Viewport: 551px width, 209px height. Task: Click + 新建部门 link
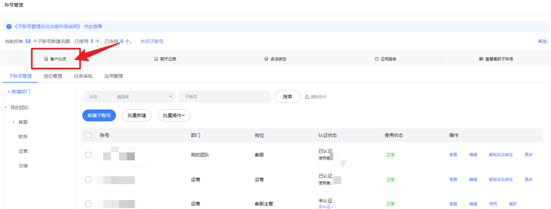click(19, 92)
